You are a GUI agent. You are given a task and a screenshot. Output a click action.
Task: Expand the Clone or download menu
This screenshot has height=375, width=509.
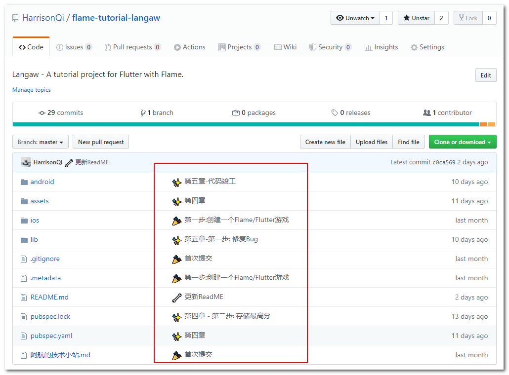pos(462,142)
